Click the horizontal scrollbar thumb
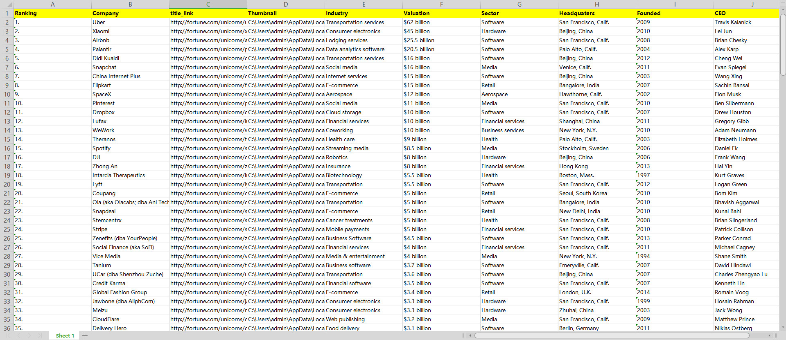The width and height of the screenshot is (786, 340). 612,335
